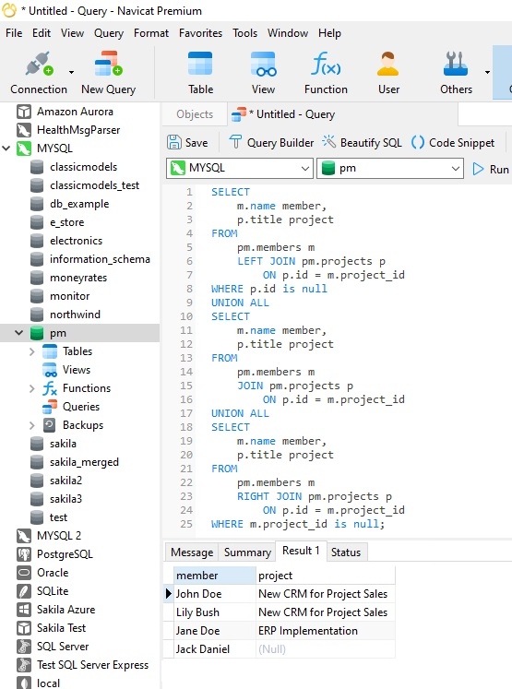Insert a Code Snippet
Screen dimensions: 512x689
[x=453, y=142]
